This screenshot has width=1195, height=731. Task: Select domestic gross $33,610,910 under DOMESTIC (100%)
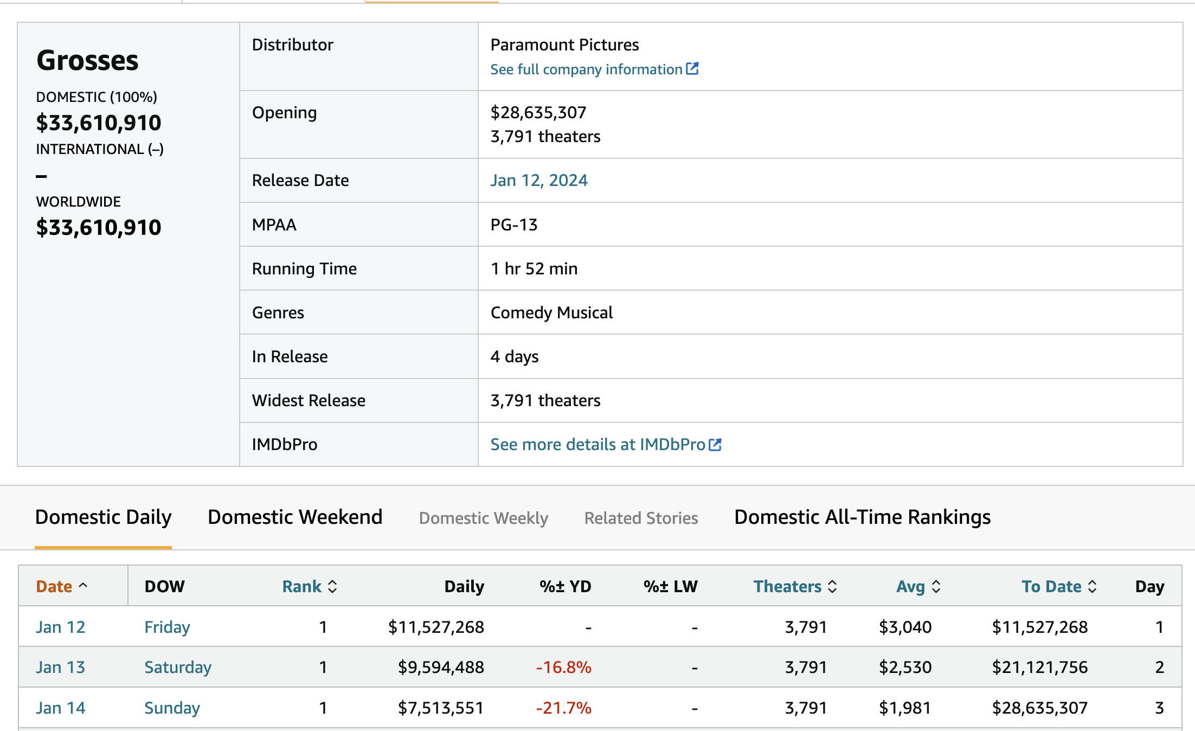point(99,123)
